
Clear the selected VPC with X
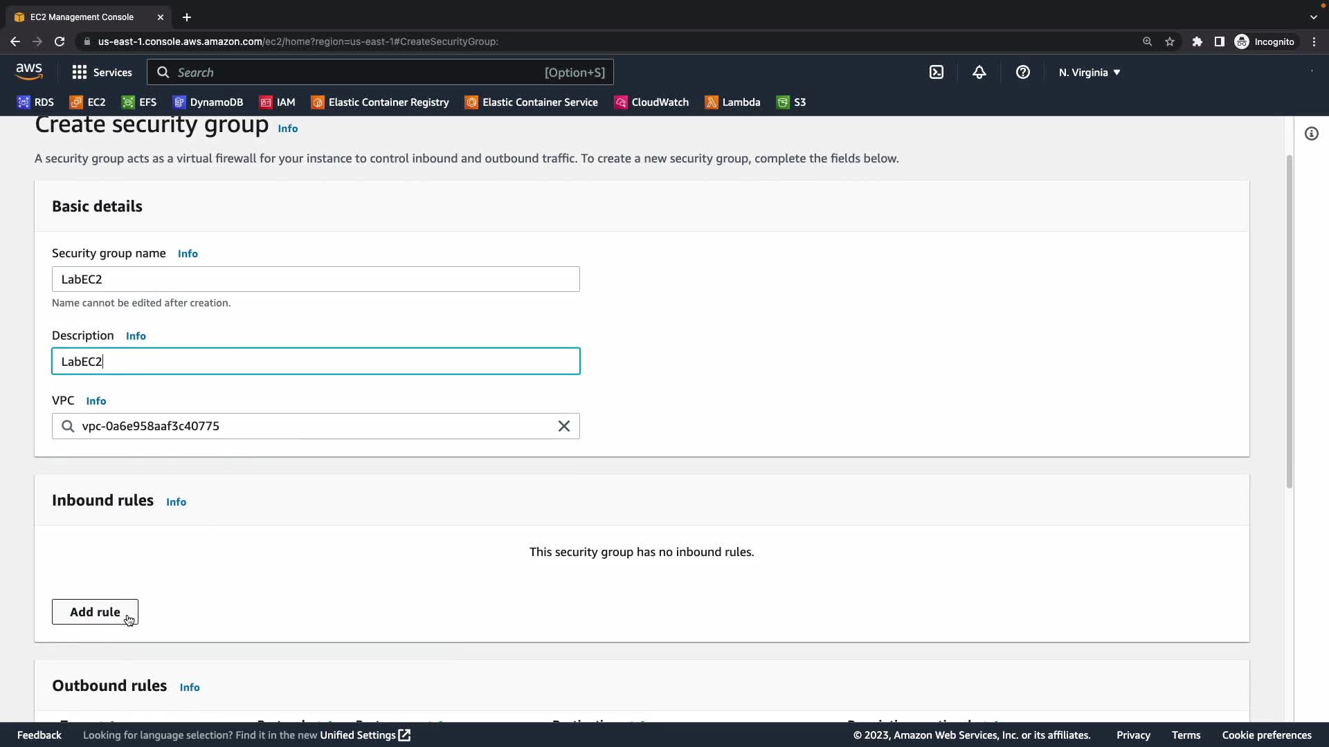564,426
